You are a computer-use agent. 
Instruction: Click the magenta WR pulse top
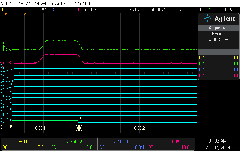click(x=61, y=54)
